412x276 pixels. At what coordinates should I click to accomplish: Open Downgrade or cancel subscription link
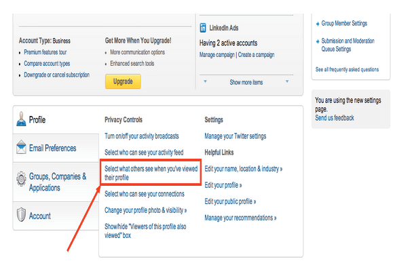coord(57,75)
